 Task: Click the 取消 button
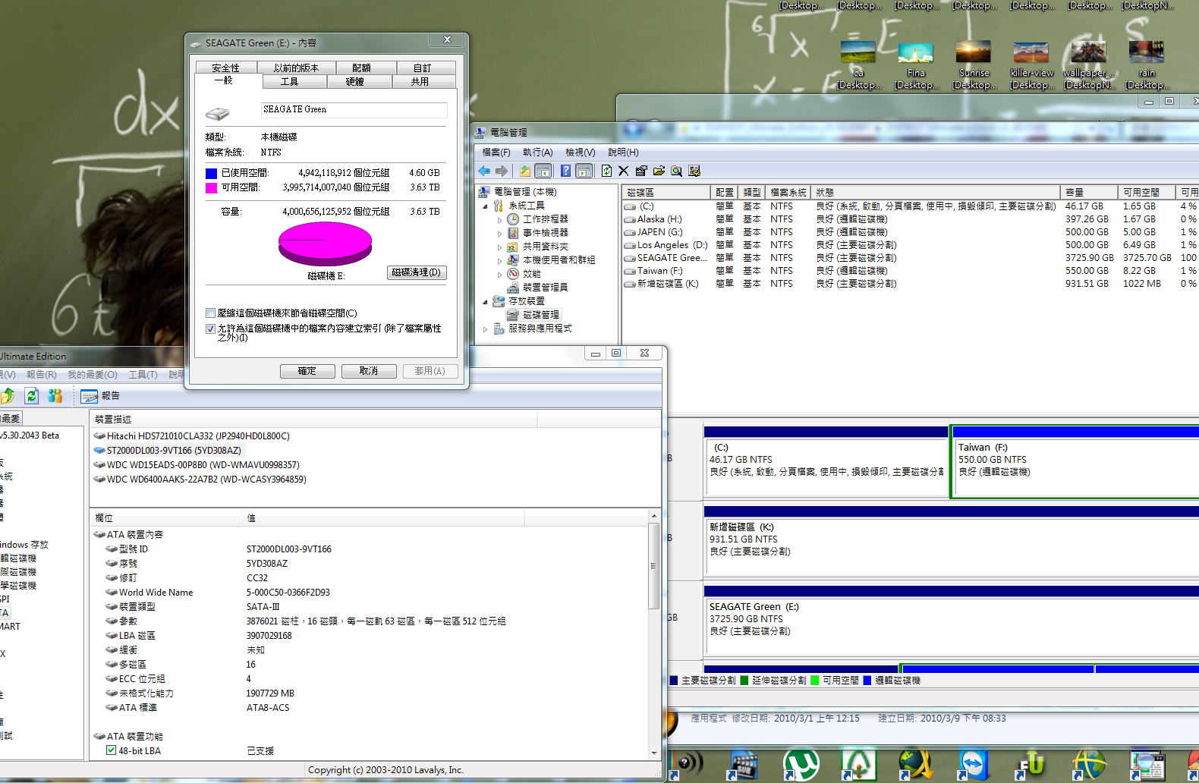(x=369, y=371)
